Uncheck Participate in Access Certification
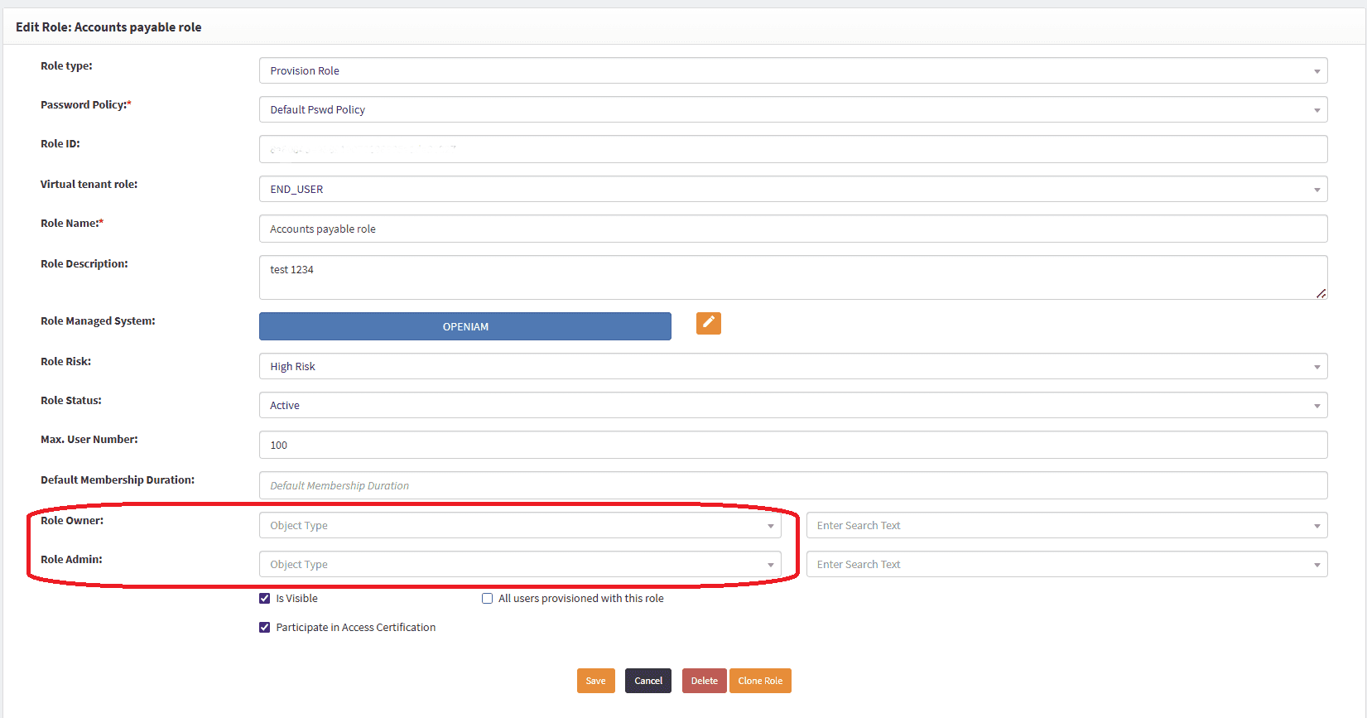The width and height of the screenshot is (1367, 718). (x=265, y=627)
